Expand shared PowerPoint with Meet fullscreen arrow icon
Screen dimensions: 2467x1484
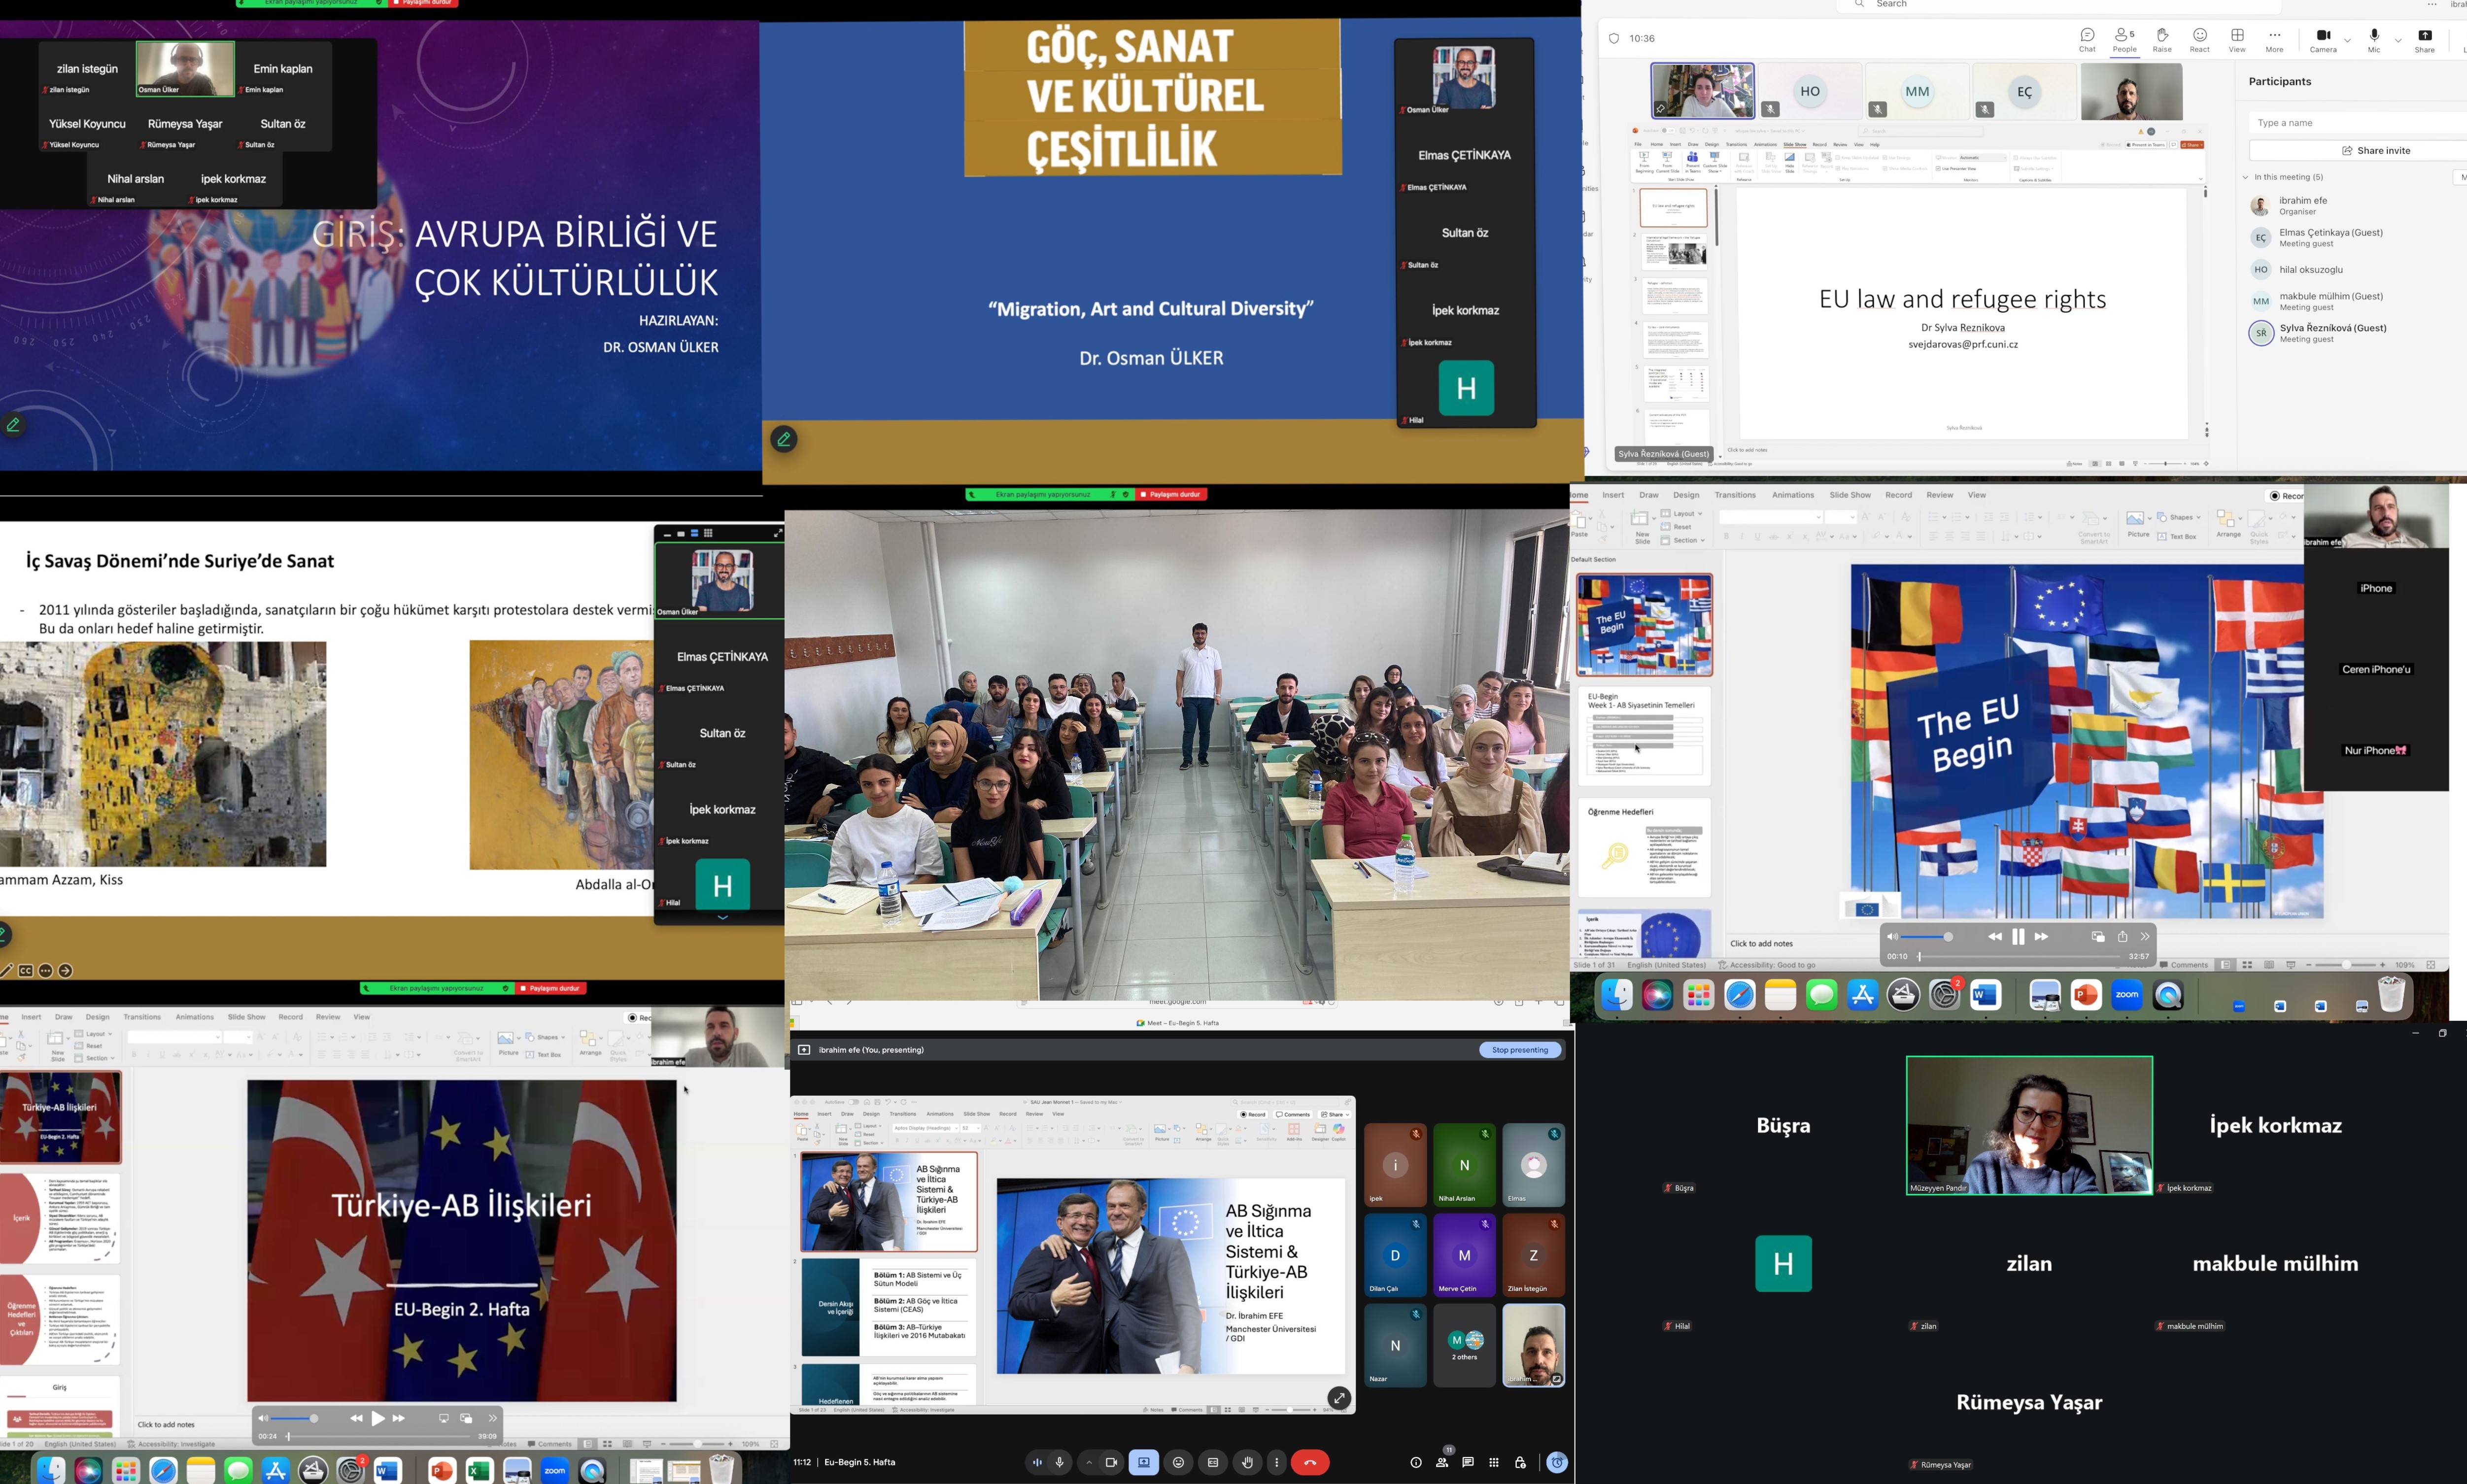(x=1339, y=1398)
